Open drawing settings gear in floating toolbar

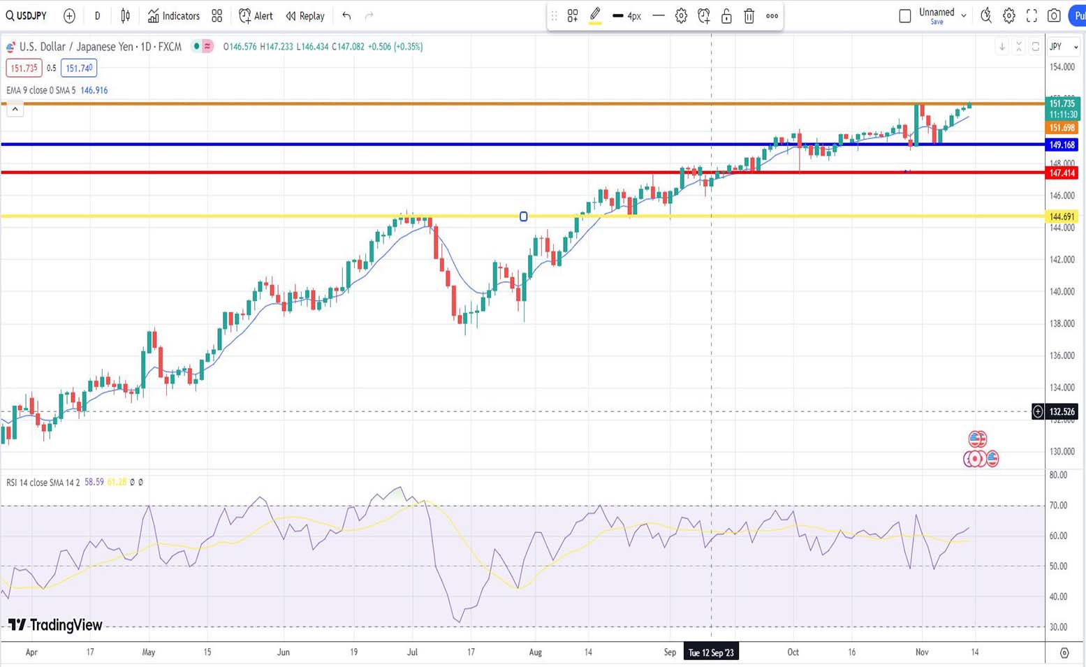(x=681, y=16)
